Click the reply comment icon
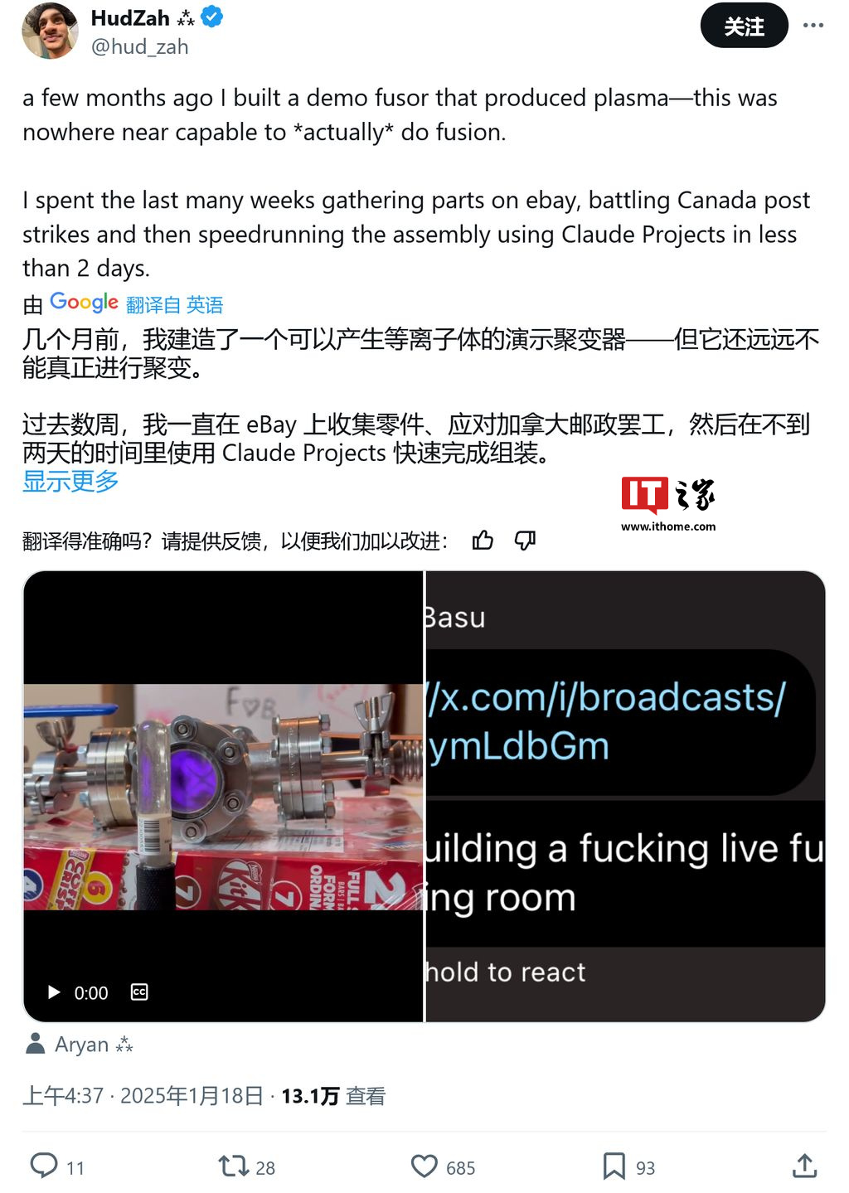 [43, 1165]
